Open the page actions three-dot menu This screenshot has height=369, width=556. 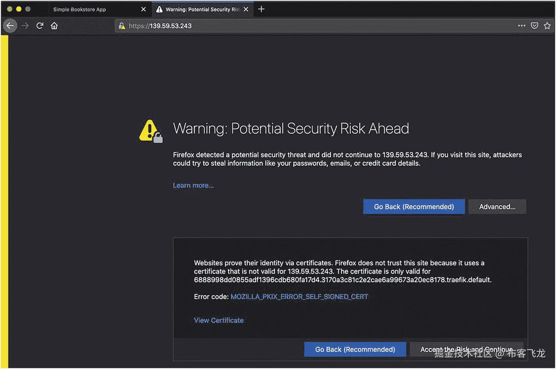(521, 26)
